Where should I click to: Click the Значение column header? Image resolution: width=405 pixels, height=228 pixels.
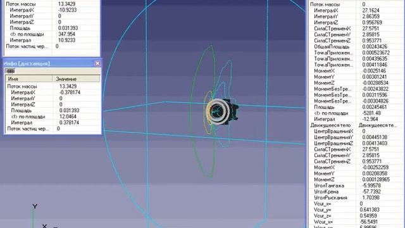pos(76,79)
